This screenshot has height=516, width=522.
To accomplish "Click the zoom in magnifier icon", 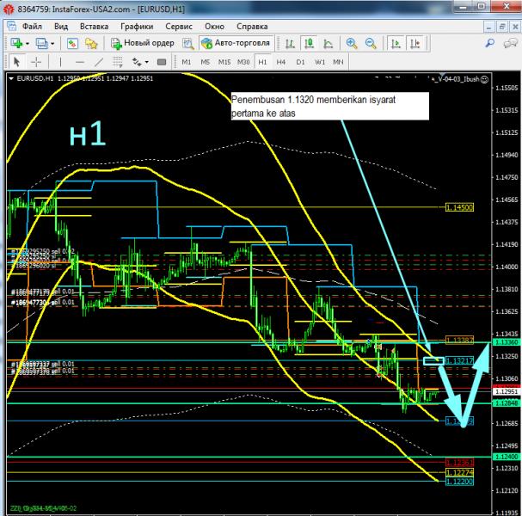I will click(352, 43).
